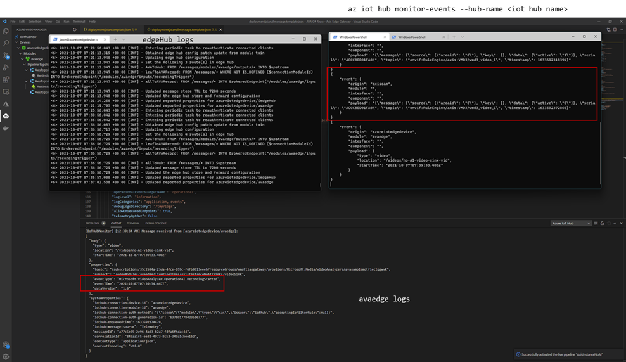Open the Accounts icon in the activity bar
This screenshot has height=362, width=626.
(6, 344)
